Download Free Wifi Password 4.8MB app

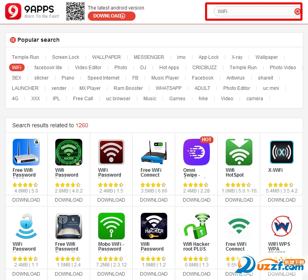[26, 200]
